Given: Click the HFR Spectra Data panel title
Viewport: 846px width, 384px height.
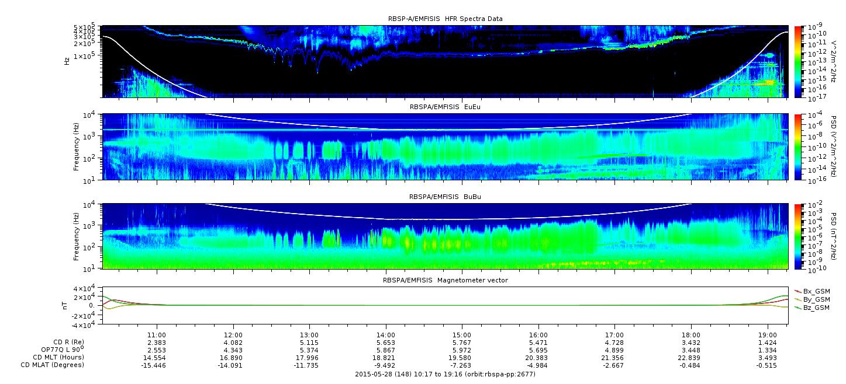Looking at the screenshot, I should 445,19.
